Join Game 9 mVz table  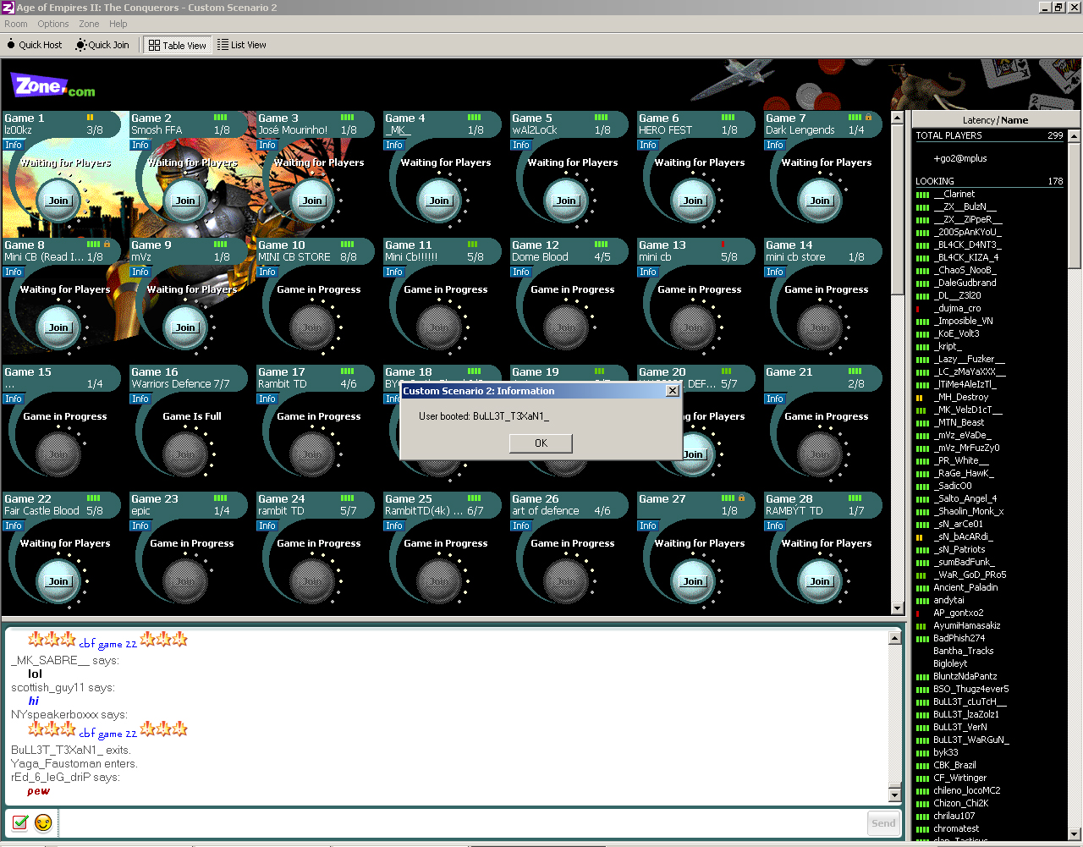(185, 327)
